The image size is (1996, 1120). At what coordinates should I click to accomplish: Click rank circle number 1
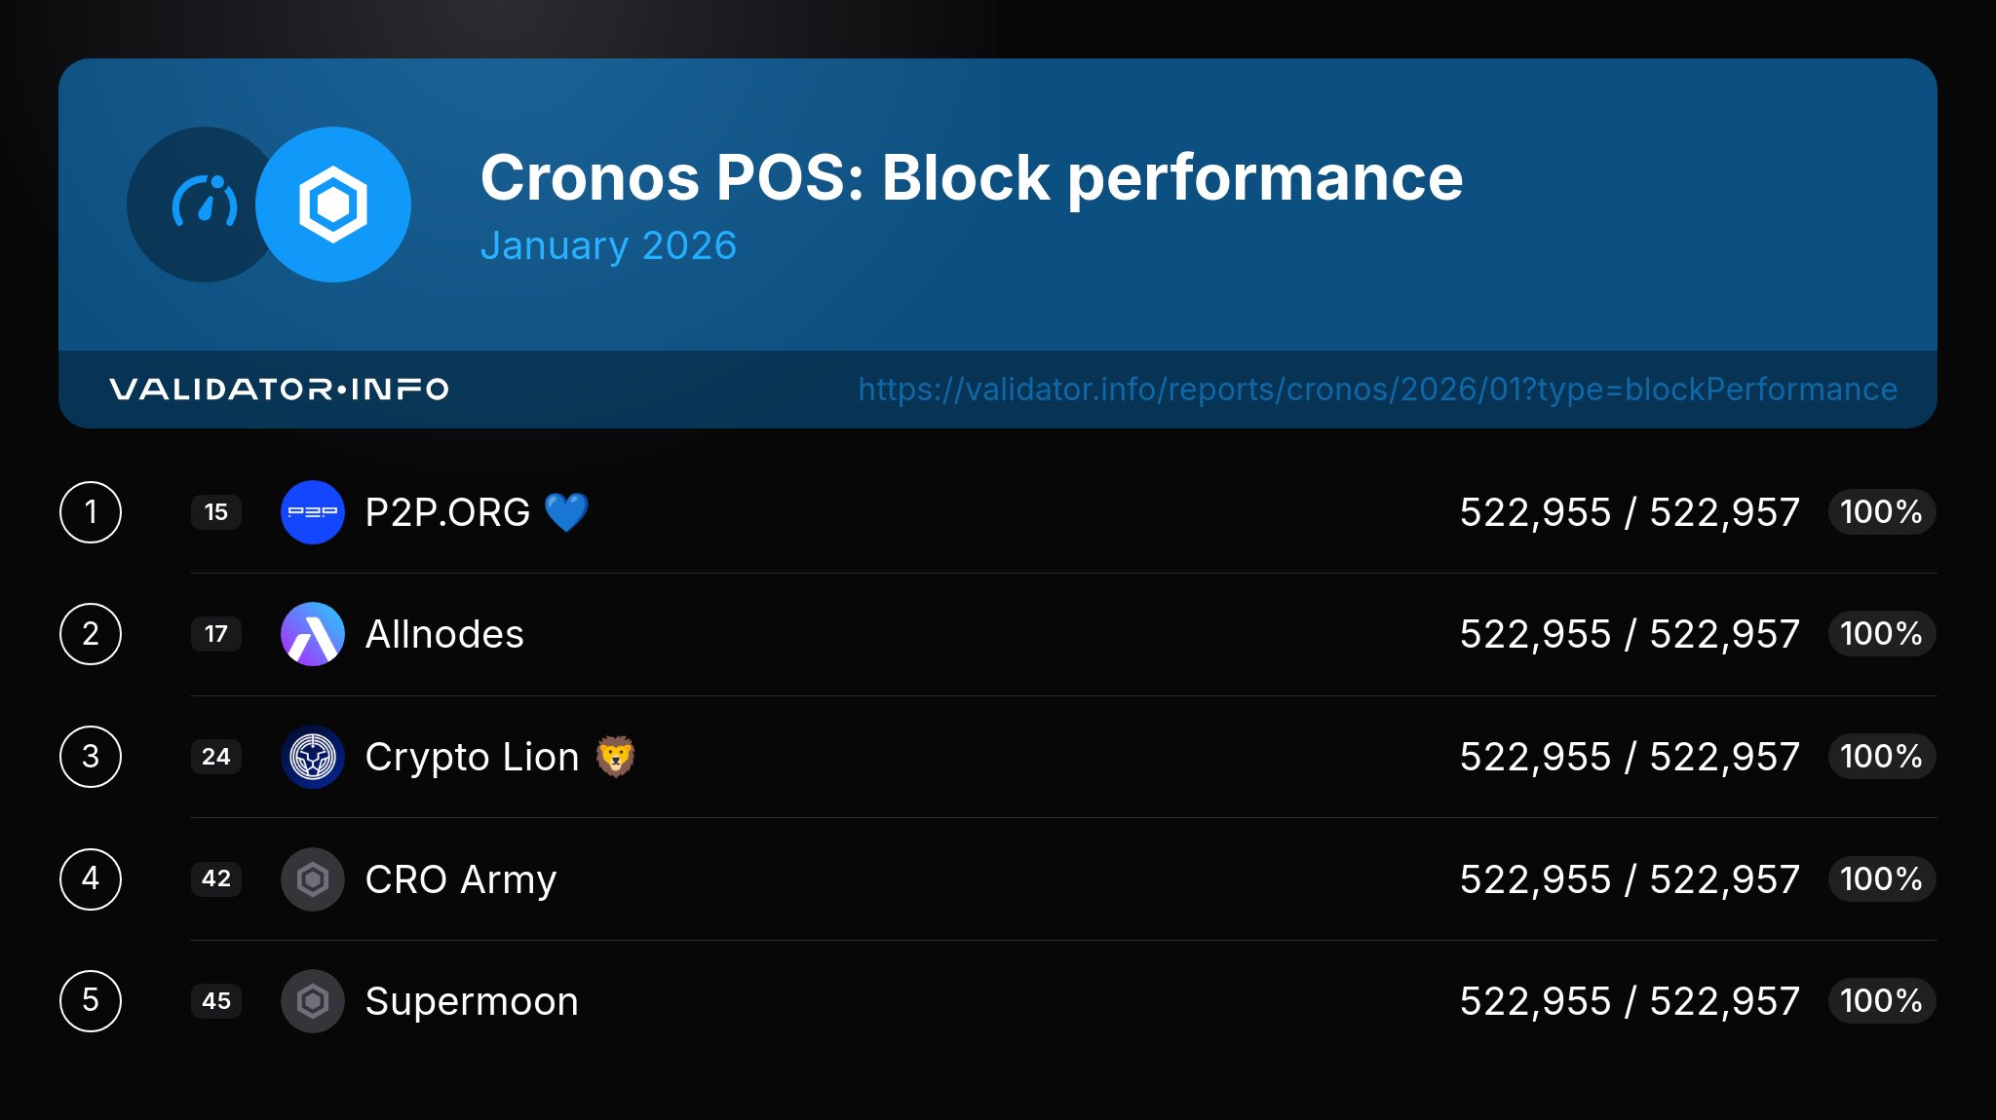pyautogui.click(x=91, y=512)
